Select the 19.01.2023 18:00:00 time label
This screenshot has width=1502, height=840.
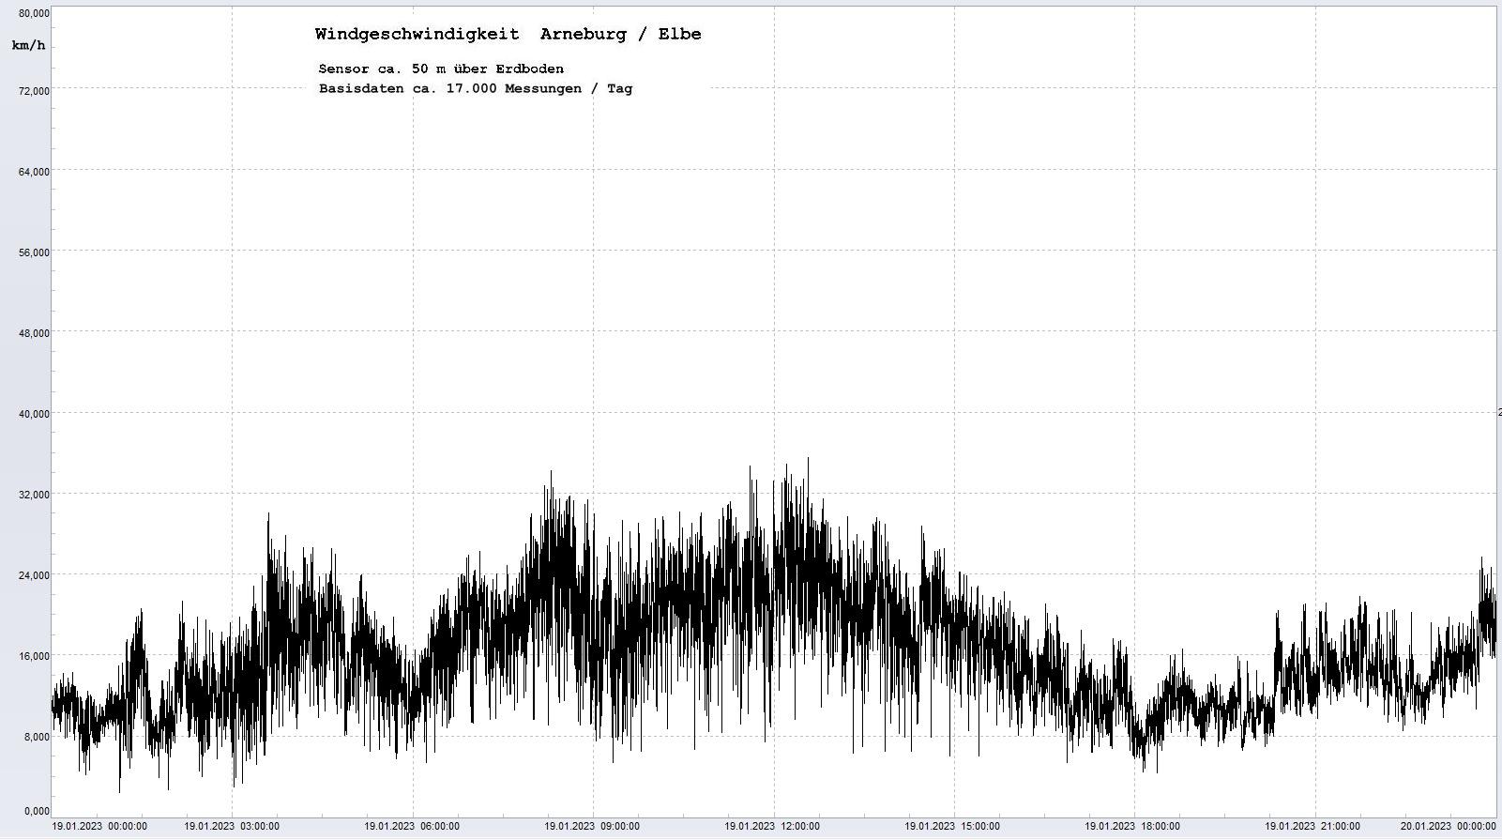coord(1132,827)
